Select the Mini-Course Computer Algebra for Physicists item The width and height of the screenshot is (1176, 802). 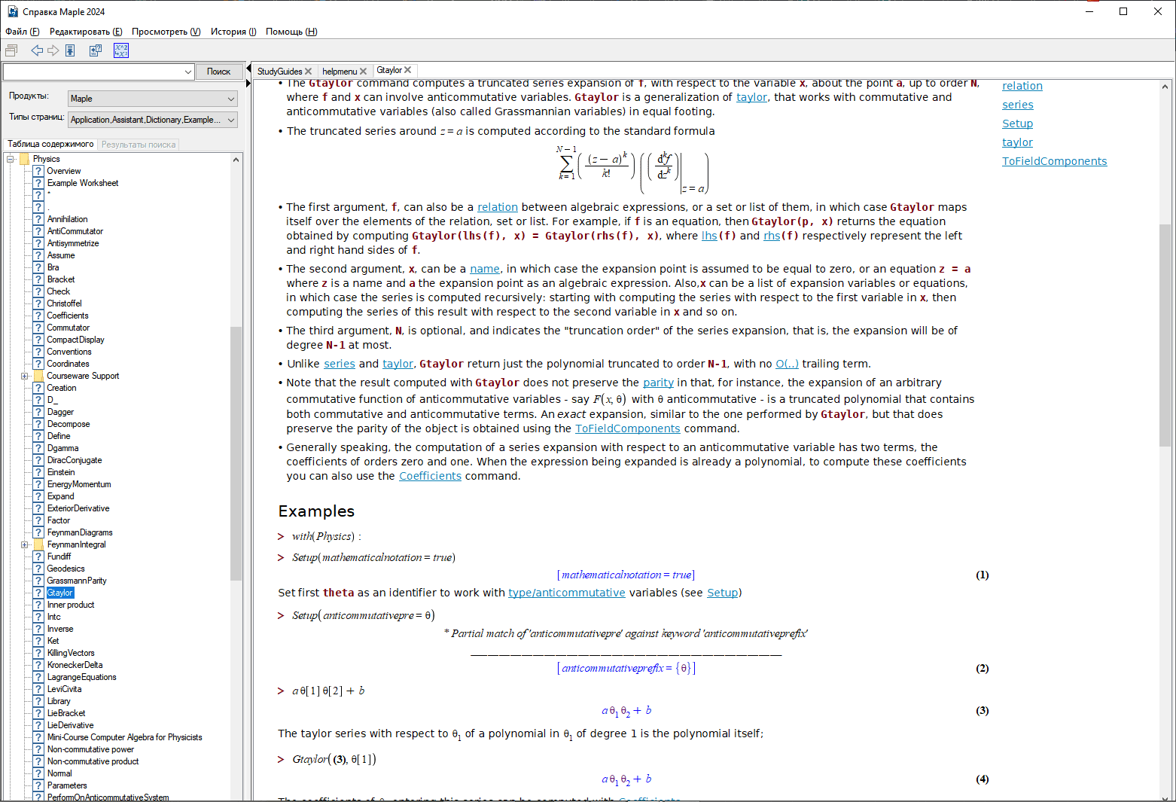[124, 737]
